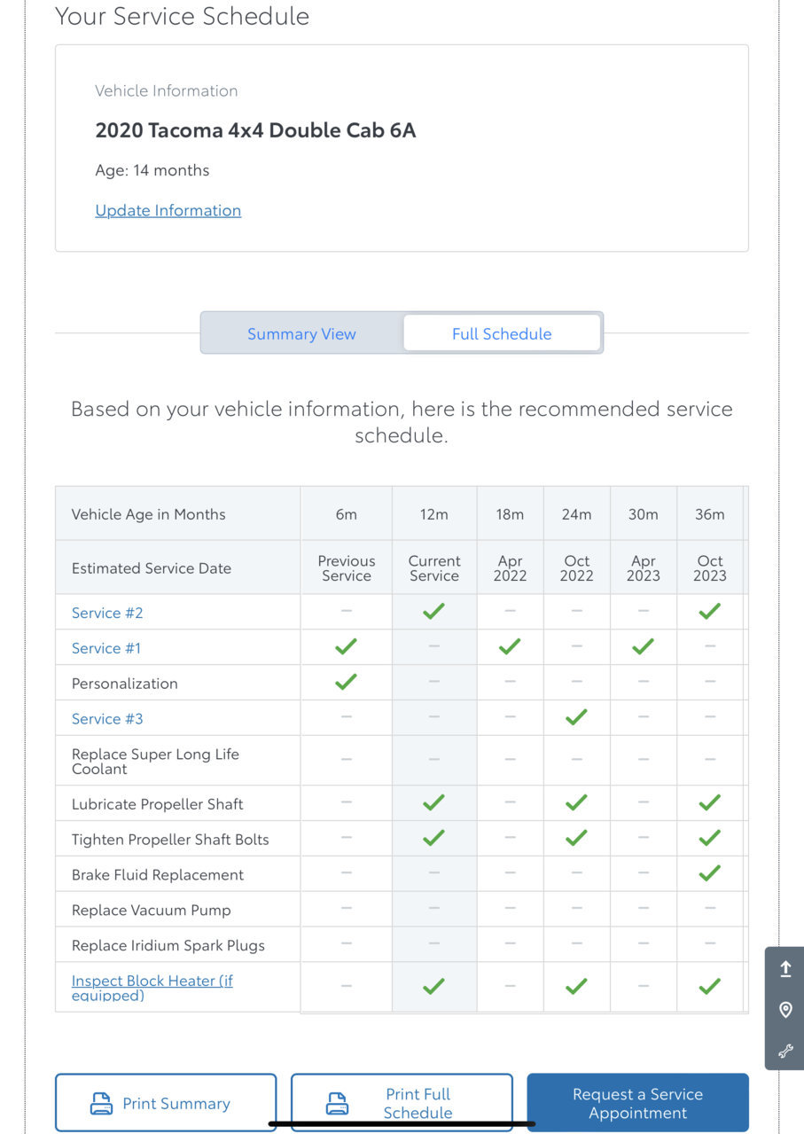Click the 'Estimated Service Date' row label
This screenshot has width=804, height=1134.
click(152, 568)
